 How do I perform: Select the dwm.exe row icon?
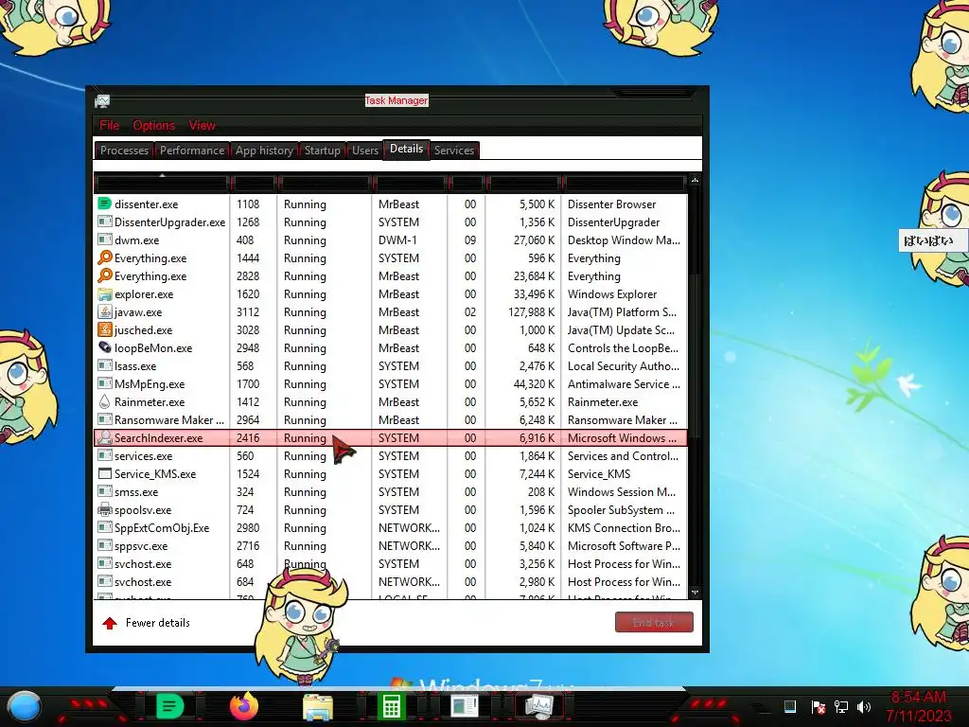[105, 239]
